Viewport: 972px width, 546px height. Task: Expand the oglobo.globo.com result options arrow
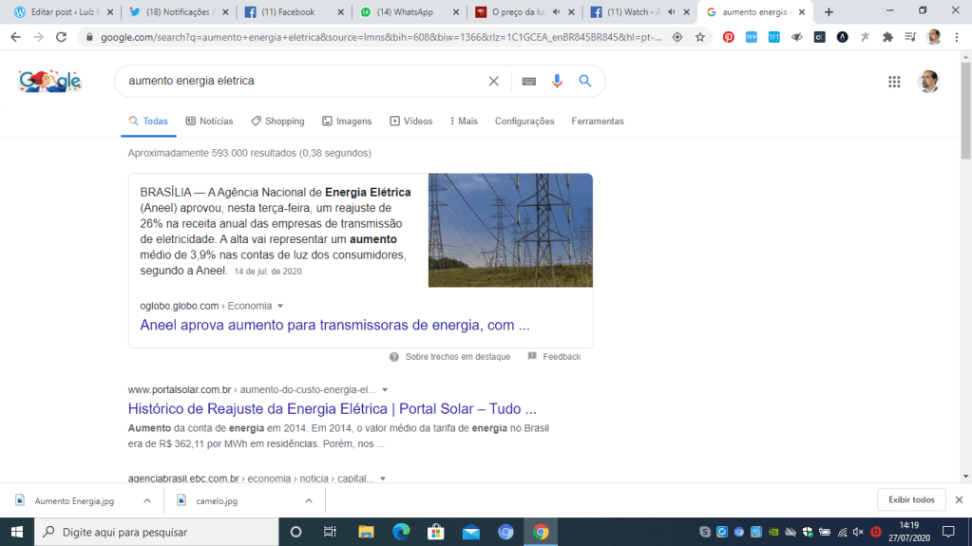tap(280, 306)
